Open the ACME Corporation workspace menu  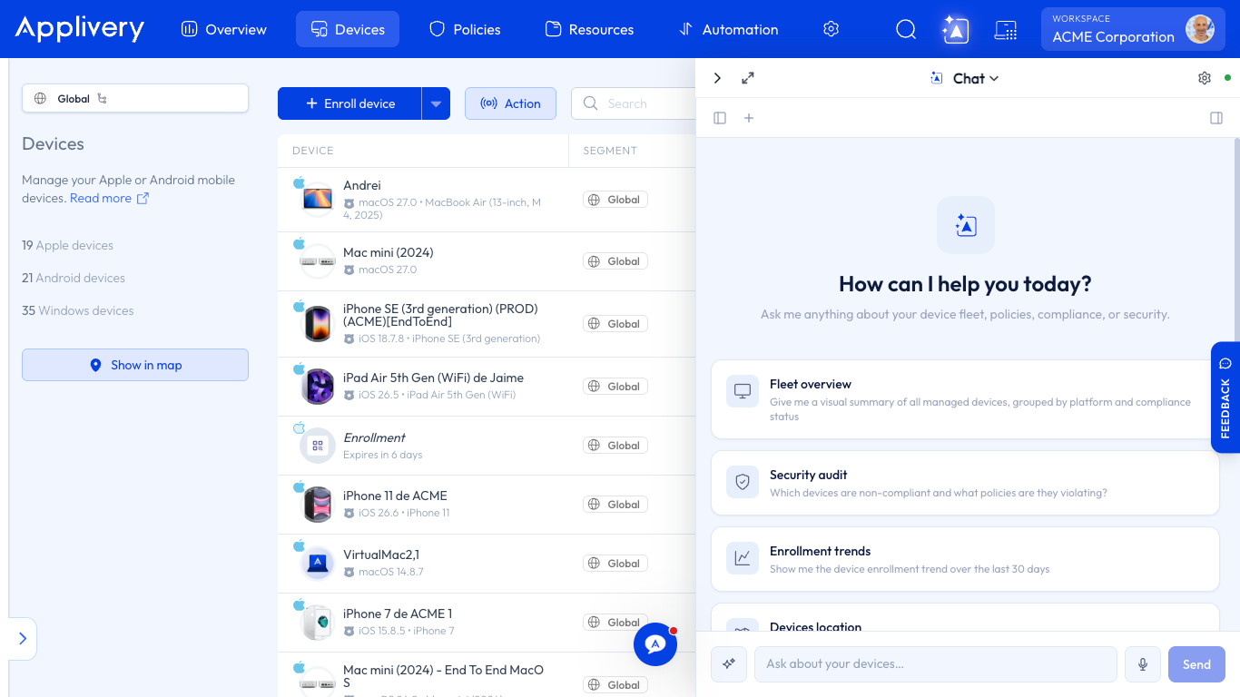point(1133,29)
